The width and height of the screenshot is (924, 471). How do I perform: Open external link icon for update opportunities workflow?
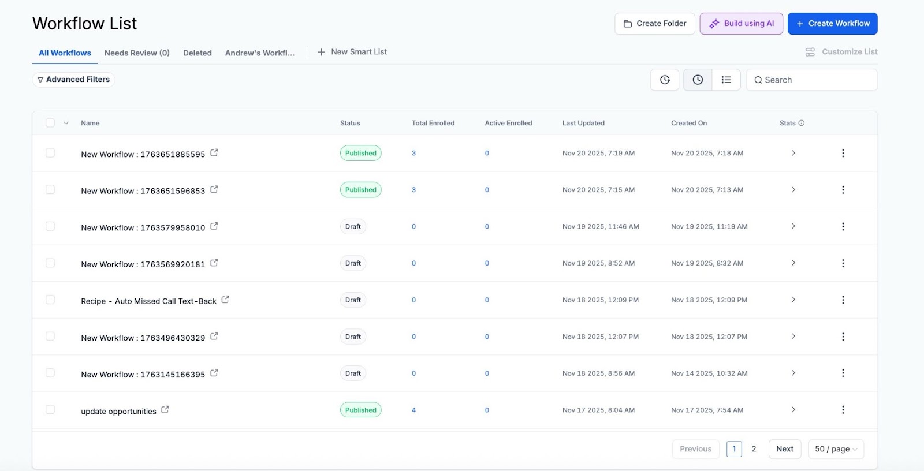pyautogui.click(x=165, y=410)
